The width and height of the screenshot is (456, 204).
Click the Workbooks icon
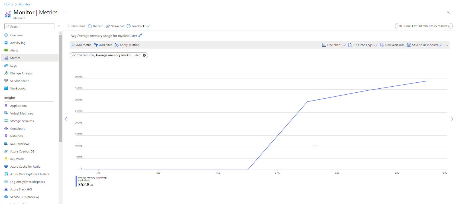click(x=6, y=88)
